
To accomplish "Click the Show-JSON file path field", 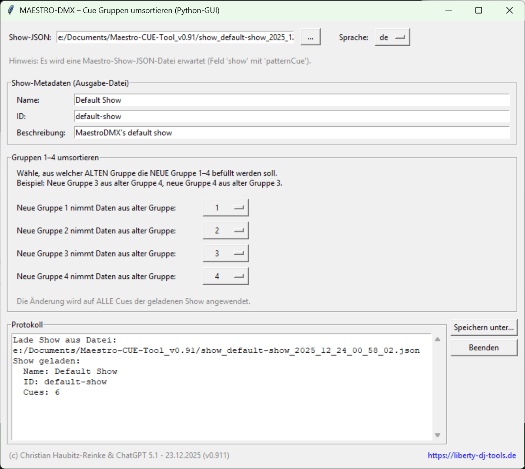I will click(x=175, y=37).
